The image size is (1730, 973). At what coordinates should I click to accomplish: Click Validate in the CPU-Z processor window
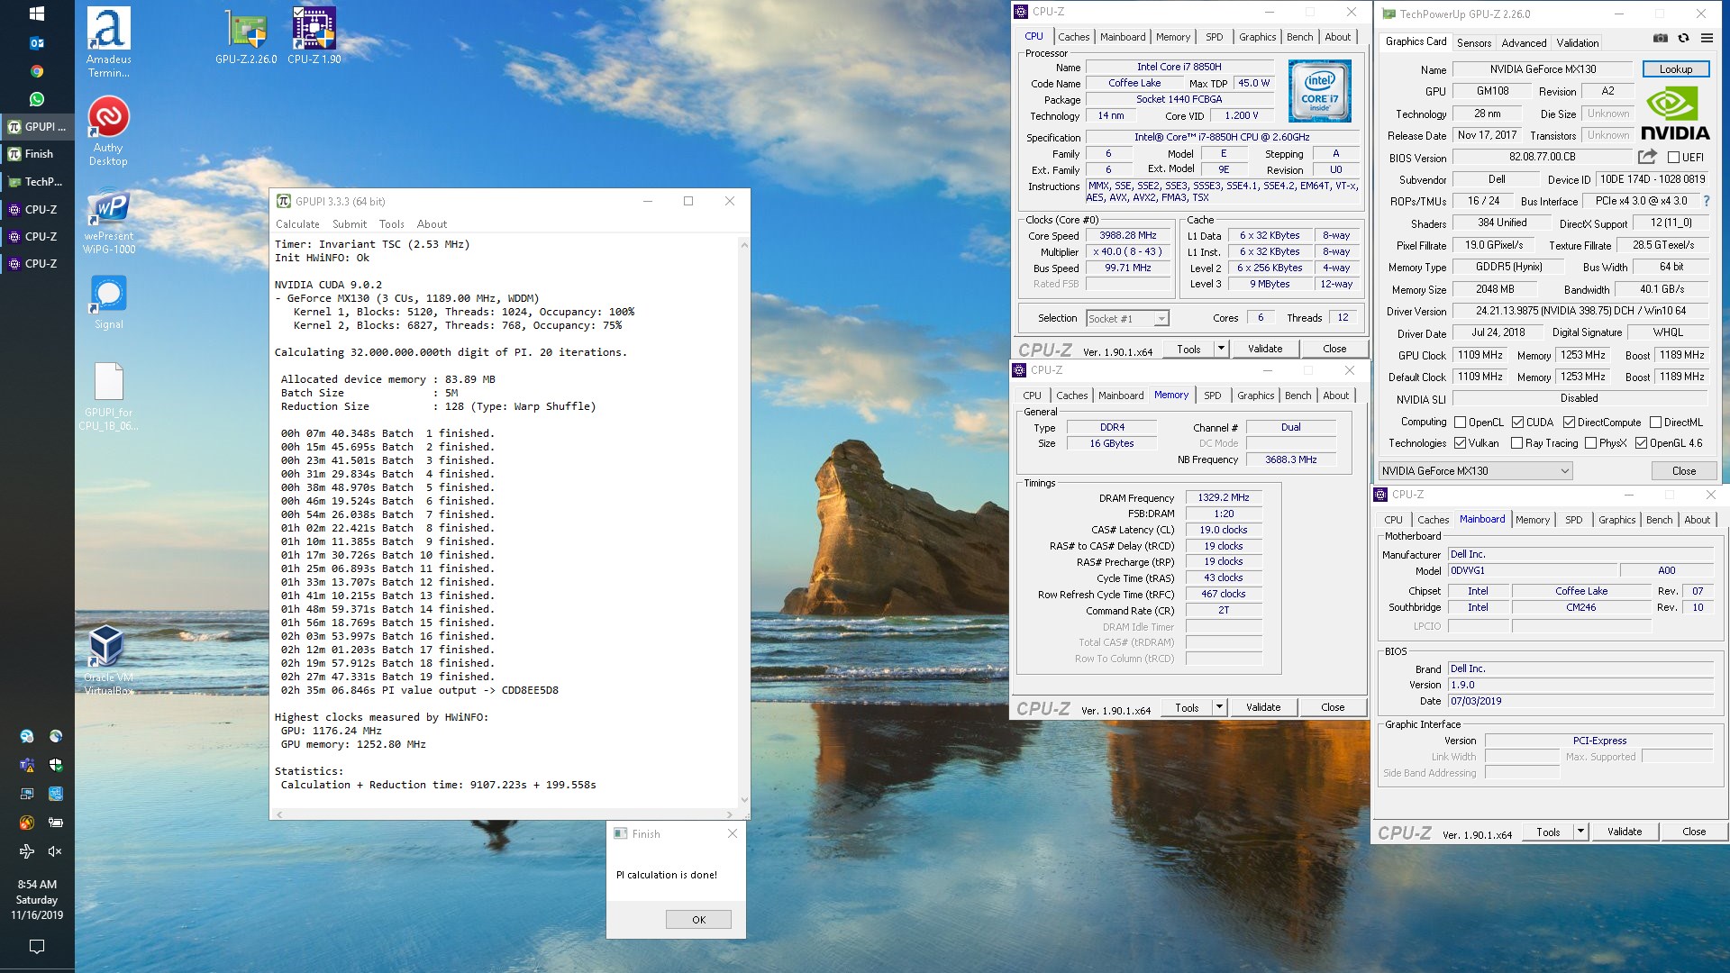click(x=1265, y=349)
